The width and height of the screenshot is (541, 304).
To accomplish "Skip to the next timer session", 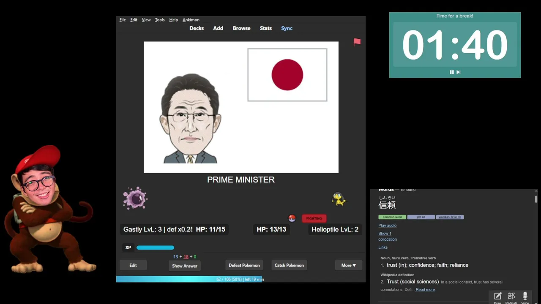I will click(x=458, y=72).
